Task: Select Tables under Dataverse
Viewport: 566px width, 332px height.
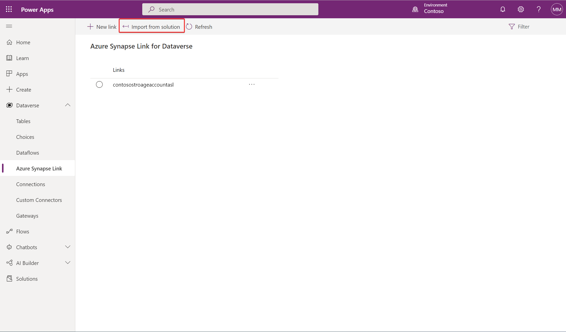Action: coord(23,121)
